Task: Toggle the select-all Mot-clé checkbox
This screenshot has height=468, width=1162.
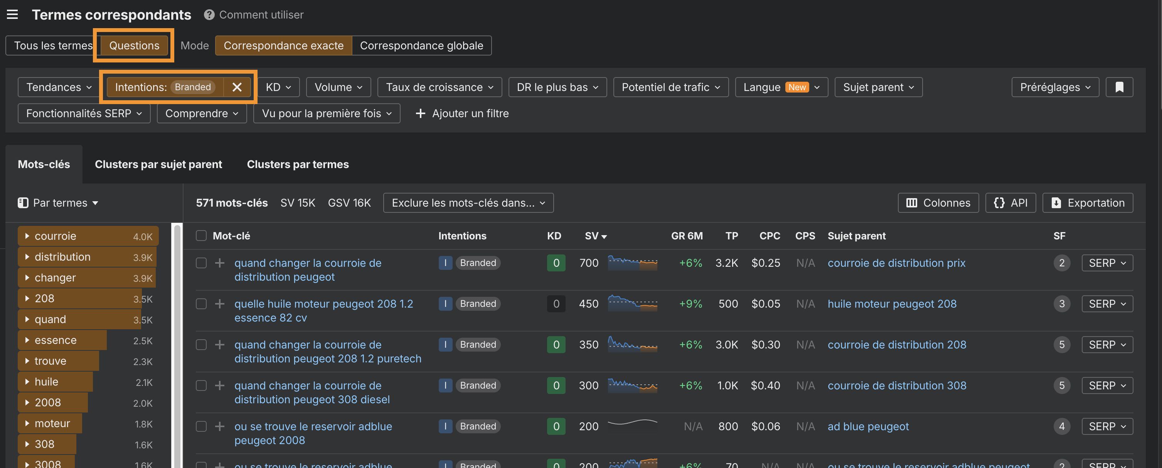Action: coord(201,236)
